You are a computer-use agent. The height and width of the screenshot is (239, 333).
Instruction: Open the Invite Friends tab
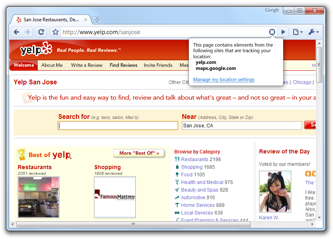158,65
